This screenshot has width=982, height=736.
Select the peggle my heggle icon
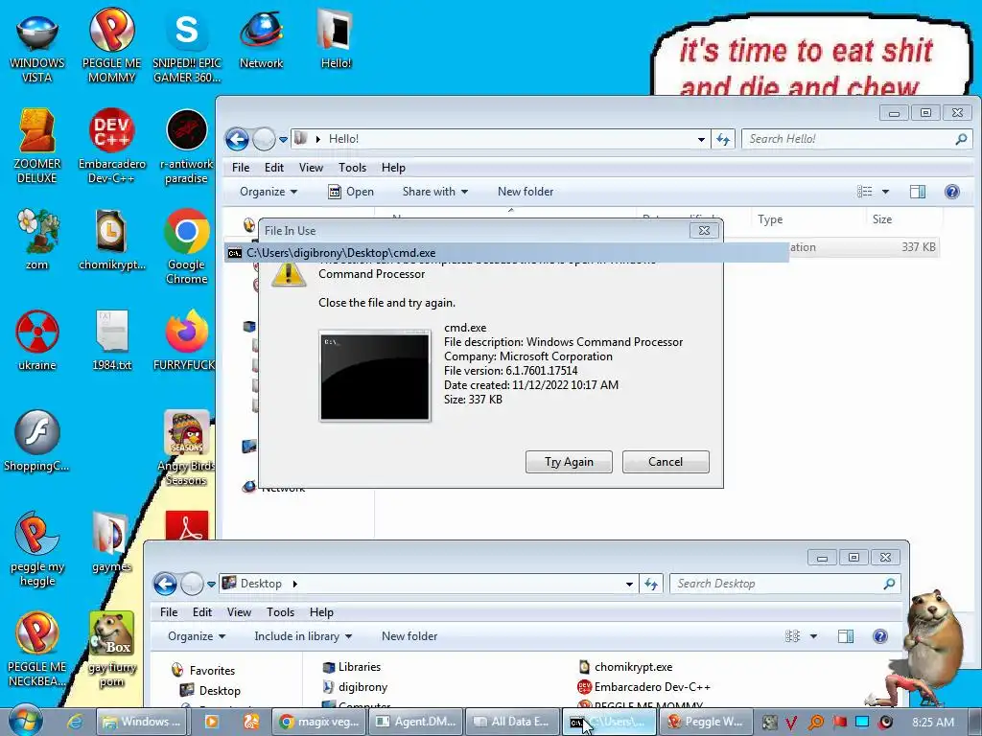coord(37,547)
